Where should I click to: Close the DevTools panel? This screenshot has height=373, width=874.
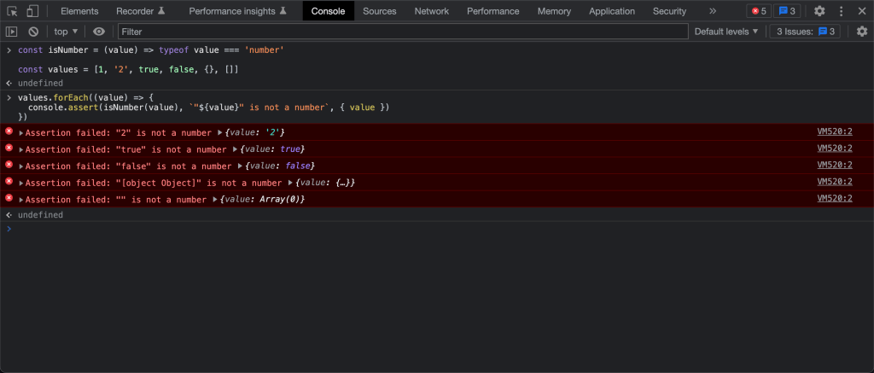tap(861, 11)
